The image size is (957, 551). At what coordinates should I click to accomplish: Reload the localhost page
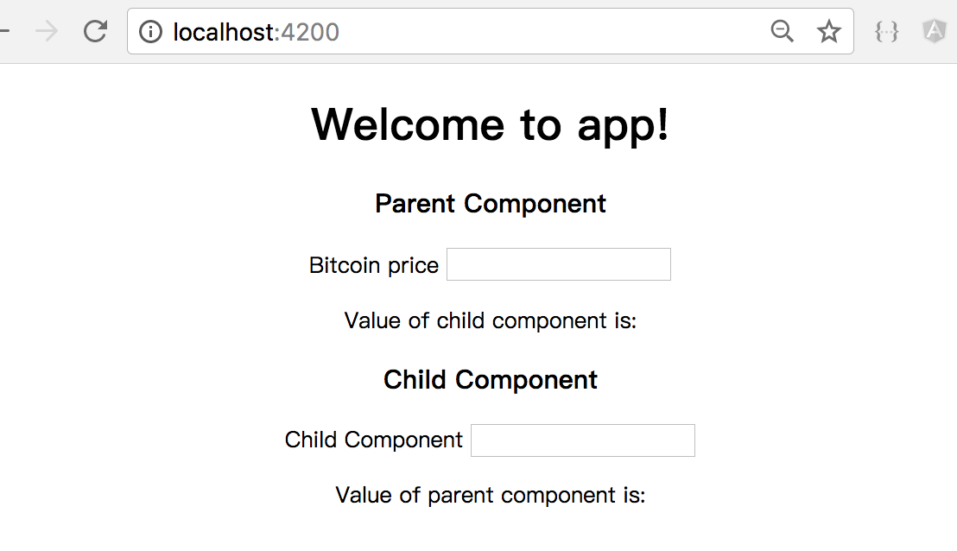pos(95,32)
